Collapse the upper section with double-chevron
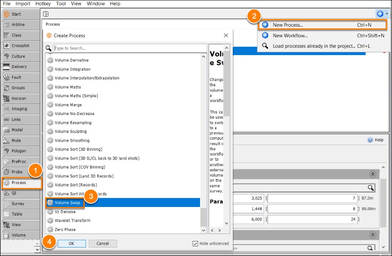Image resolution: width=392 pixels, height=256 pixels. 373,174
